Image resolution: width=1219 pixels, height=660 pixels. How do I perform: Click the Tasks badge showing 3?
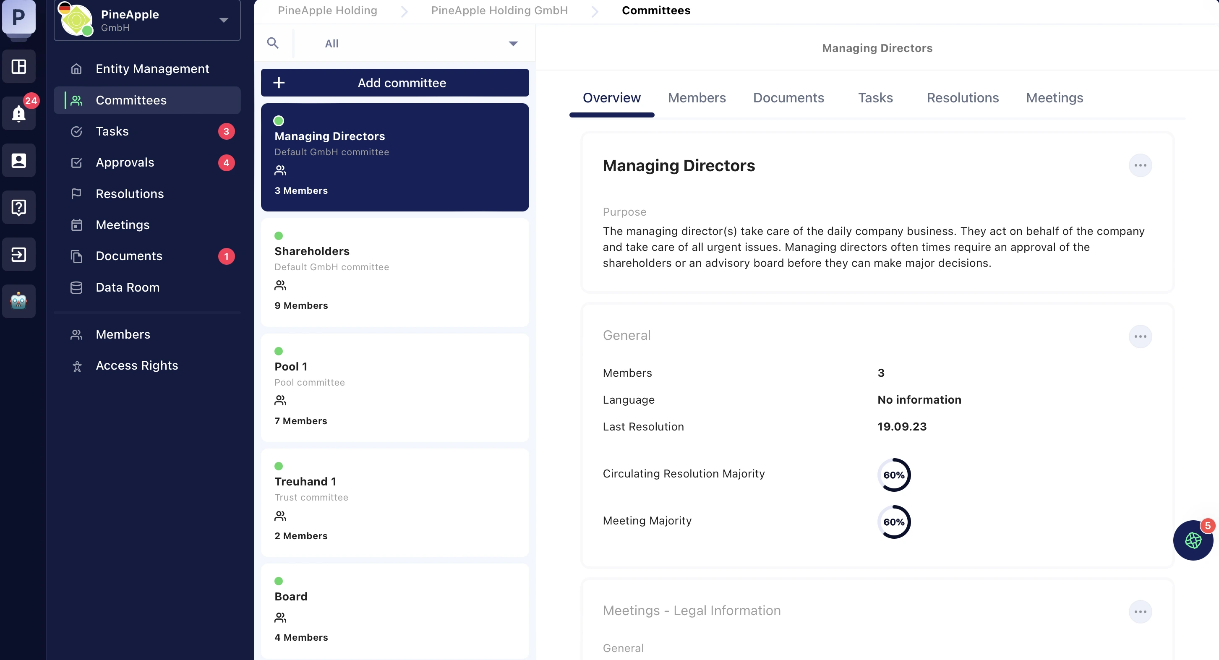coord(226,131)
